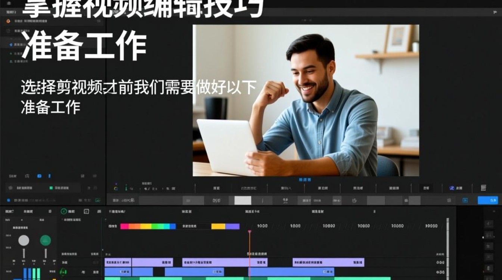
Task: Click the green image icon at the left panel's bottom
Action: coord(97,200)
